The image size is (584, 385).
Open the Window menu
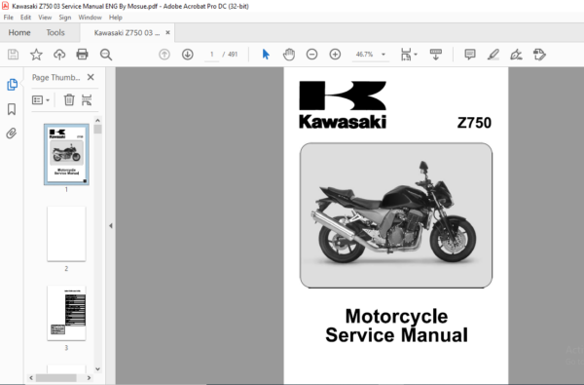[90, 18]
